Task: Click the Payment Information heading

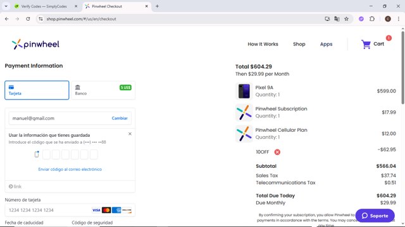Action: coord(34,66)
